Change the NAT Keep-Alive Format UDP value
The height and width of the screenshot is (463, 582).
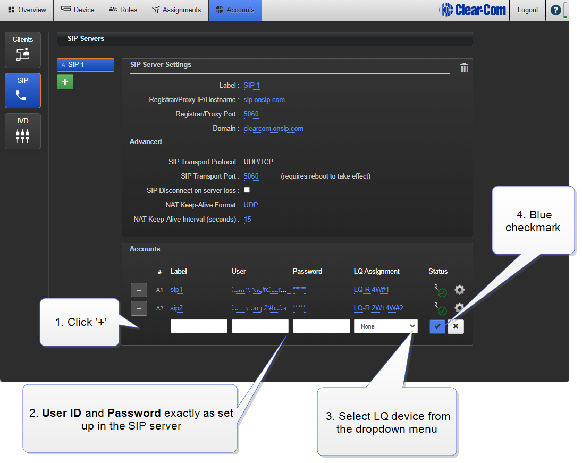coord(251,205)
